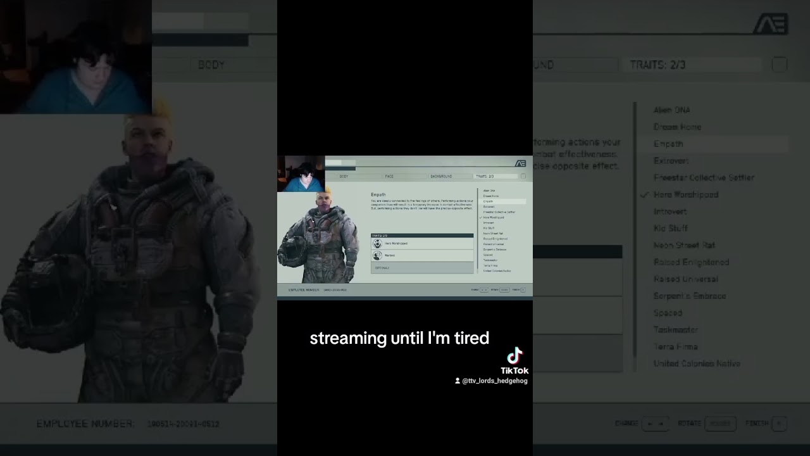Screen dimensions: 810x456
Task: Select Taskmaster trait in list
Action: point(490,260)
